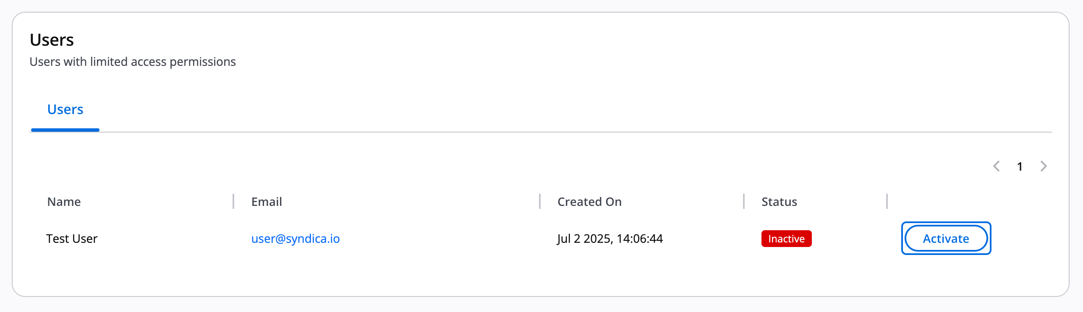Sort by the Name column header
1083x312 pixels.
[x=64, y=202]
